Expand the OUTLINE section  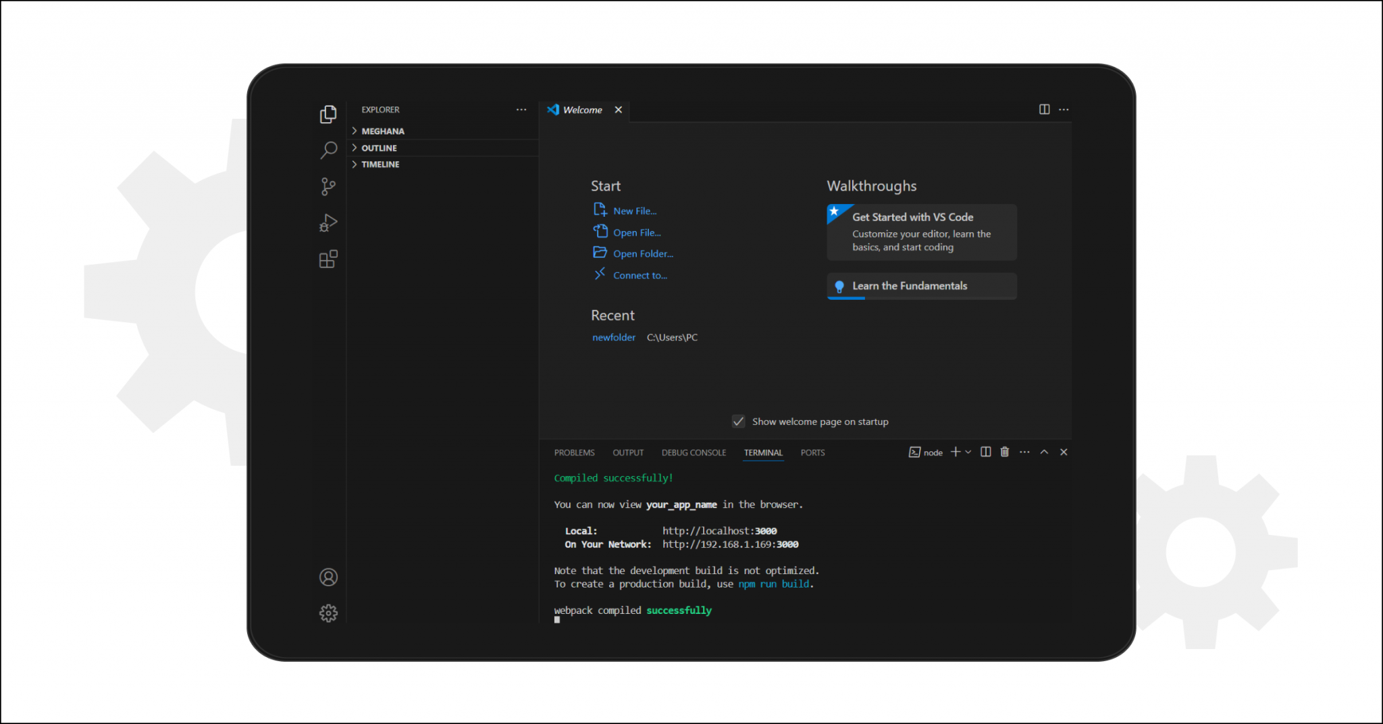click(x=379, y=148)
